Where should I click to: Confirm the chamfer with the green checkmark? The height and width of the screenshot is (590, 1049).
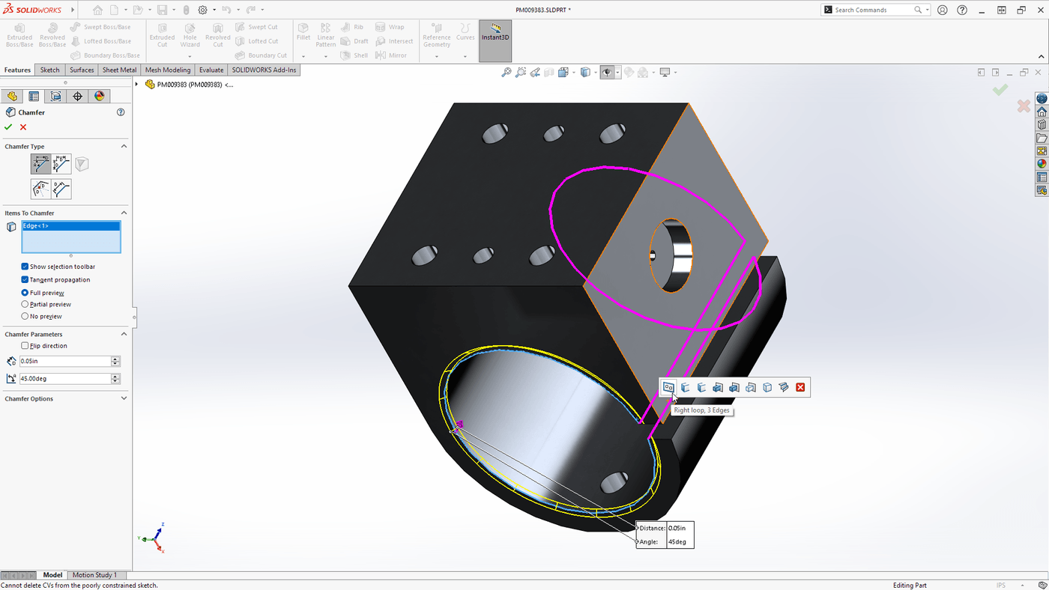pos(8,127)
